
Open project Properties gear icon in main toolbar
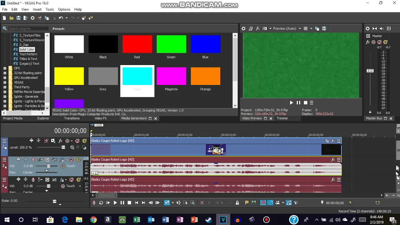[32, 18]
